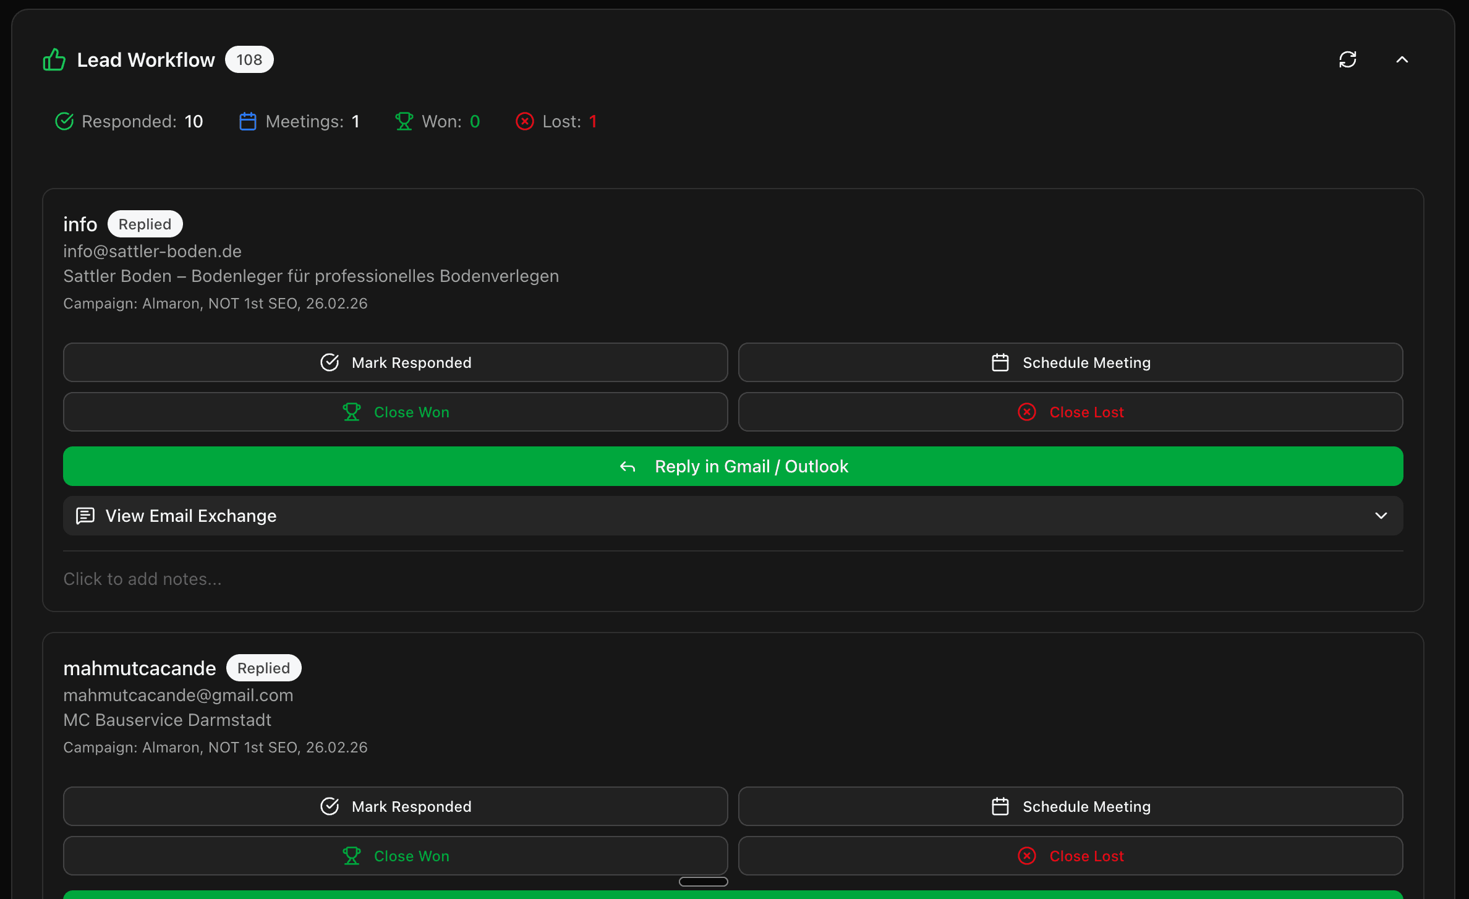Click the thumbs-up Lead Workflow icon
The width and height of the screenshot is (1469, 899).
[54, 59]
